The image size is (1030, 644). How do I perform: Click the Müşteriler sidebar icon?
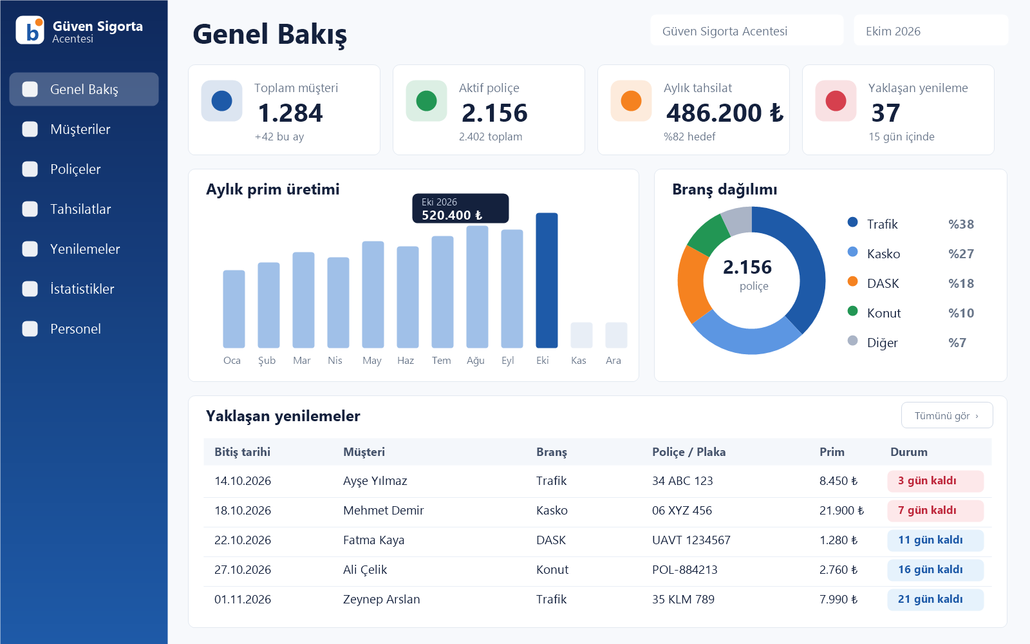click(30, 129)
